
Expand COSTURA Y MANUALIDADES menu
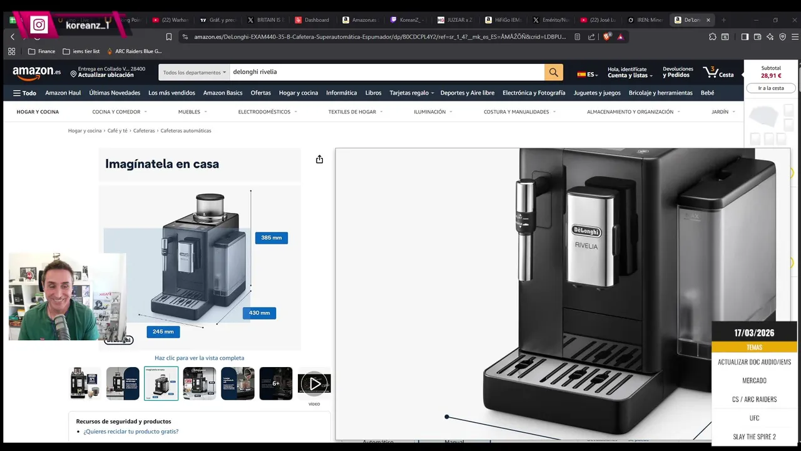click(519, 112)
